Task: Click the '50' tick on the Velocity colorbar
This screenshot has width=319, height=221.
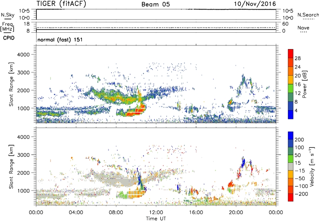Action: point(298,155)
